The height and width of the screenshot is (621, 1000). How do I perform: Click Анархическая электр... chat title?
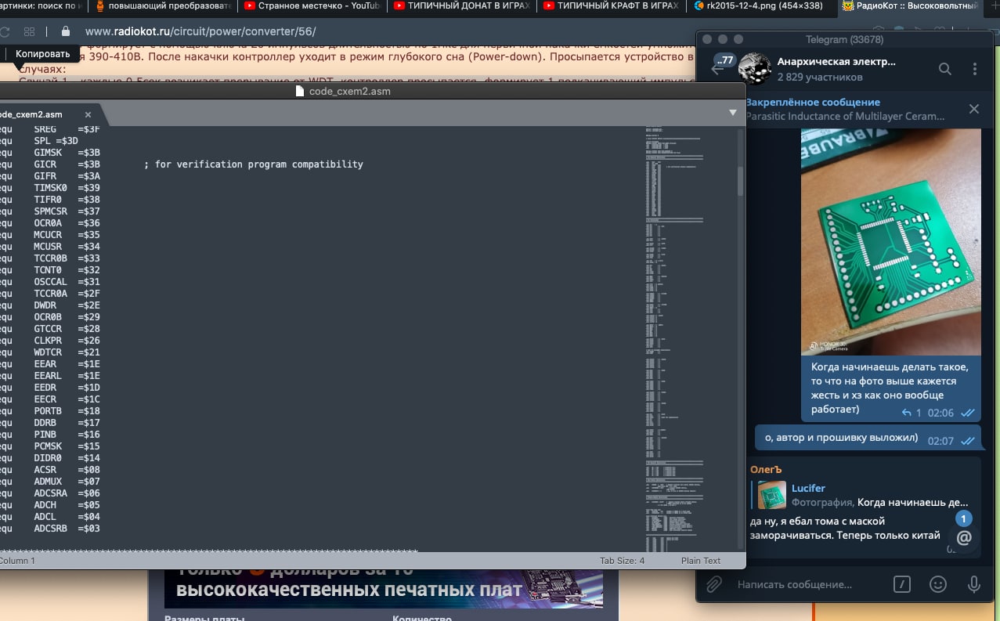coord(836,61)
